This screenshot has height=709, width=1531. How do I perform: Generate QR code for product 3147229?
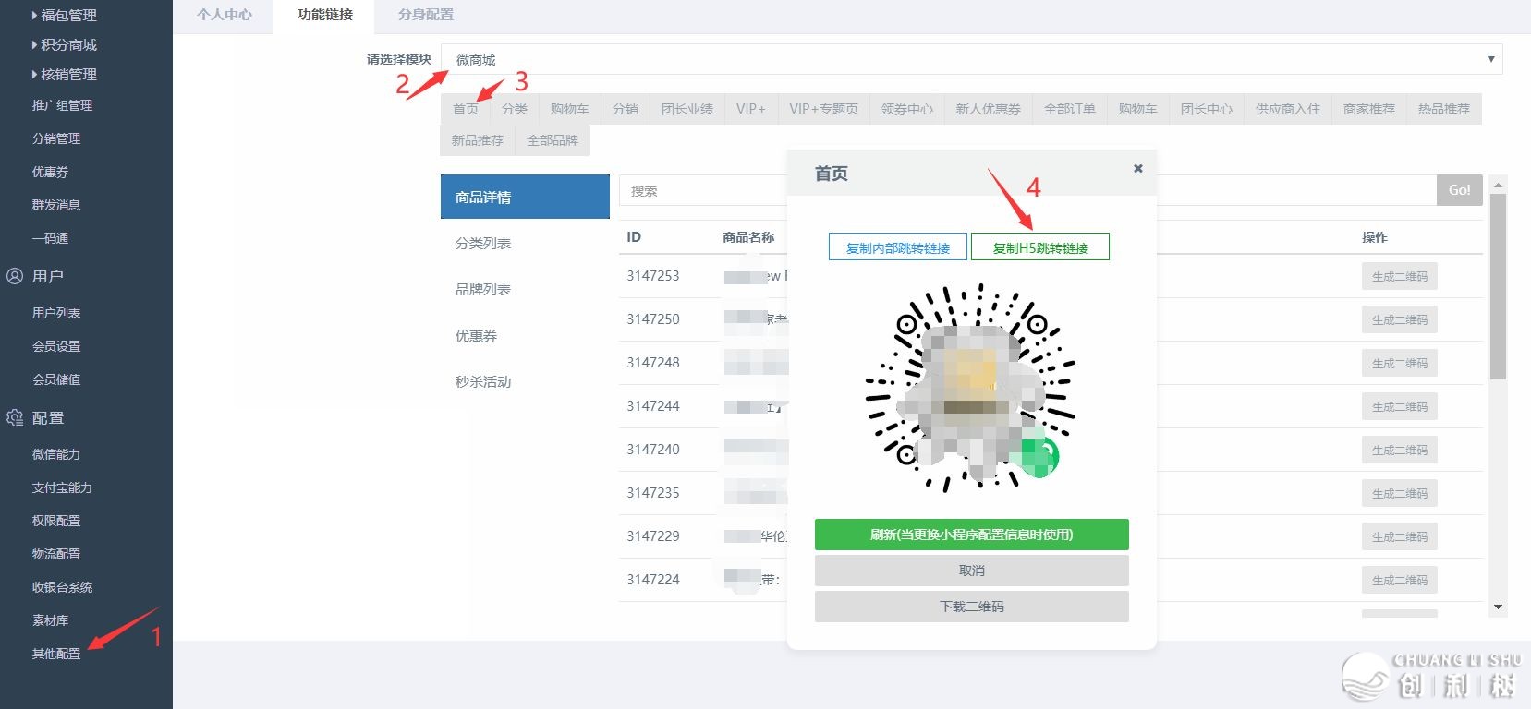click(1400, 536)
